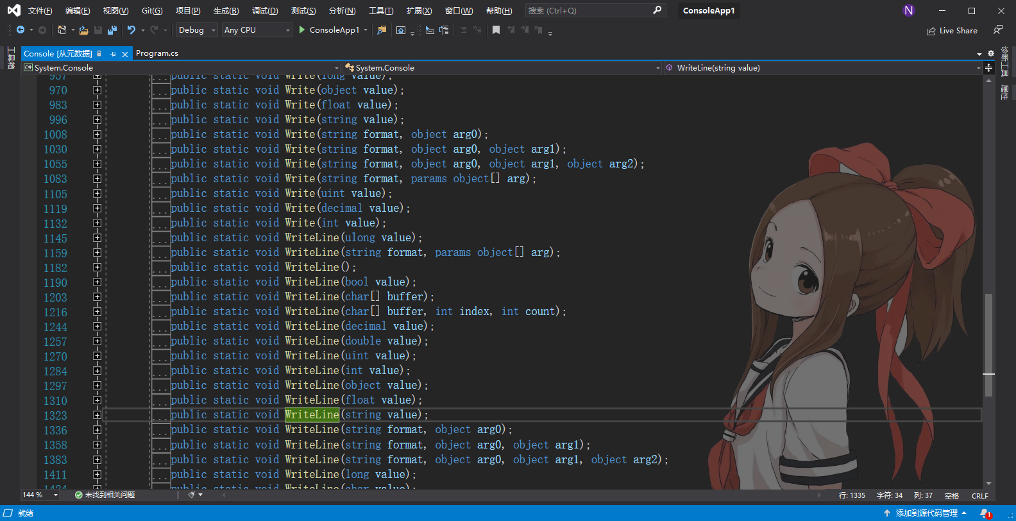Click the Save All icon
Viewport: 1016px width, 521px height.
[x=112, y=30]
